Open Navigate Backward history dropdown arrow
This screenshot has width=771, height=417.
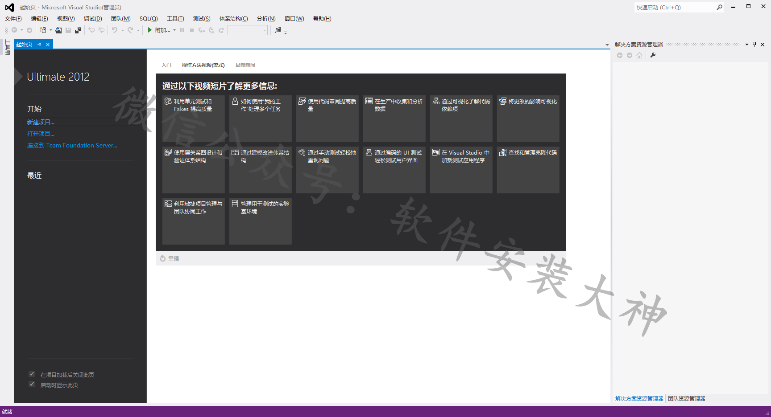coord(21,30)
